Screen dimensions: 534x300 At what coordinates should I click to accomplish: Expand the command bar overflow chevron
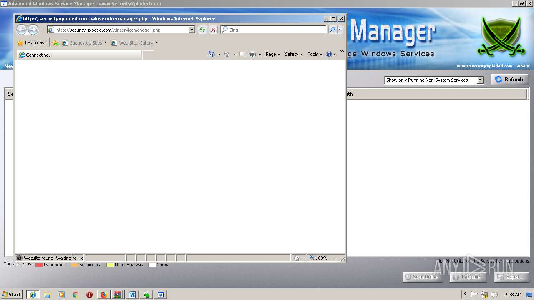pyautogui.click(x=342, y=52)
